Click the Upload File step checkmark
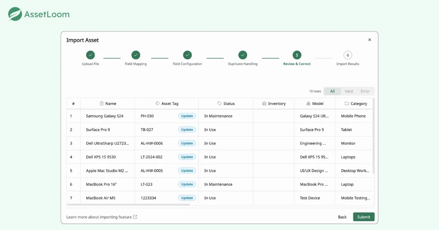Screen dimensions: 439x230 pyautogui.click(x=90, y=55)
